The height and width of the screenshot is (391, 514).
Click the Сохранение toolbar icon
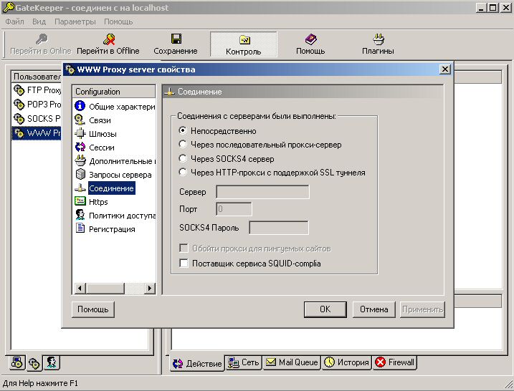176,39
